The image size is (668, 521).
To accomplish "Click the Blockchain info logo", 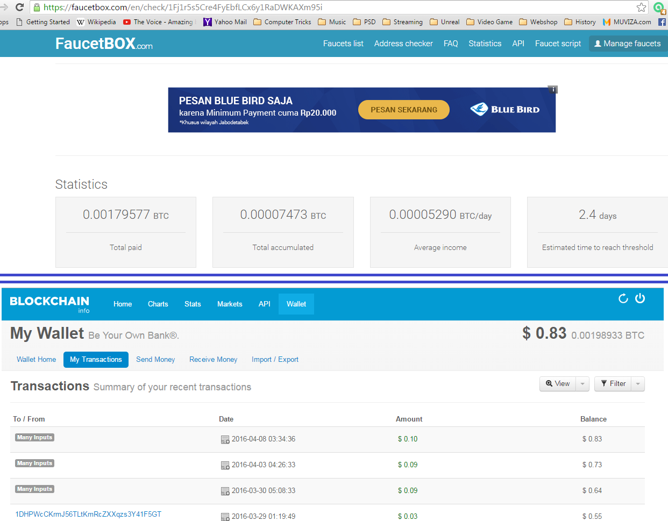I will pyautogui.click(x=49, y=304).
